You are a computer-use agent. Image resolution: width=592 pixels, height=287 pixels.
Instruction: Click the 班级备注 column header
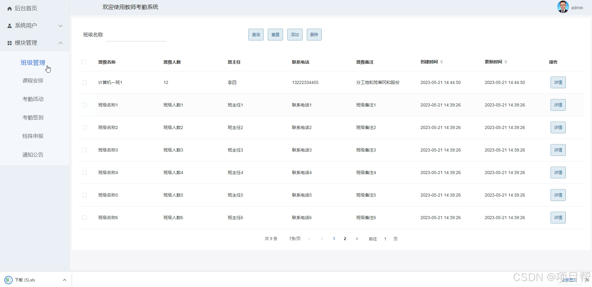pos(365,62)
